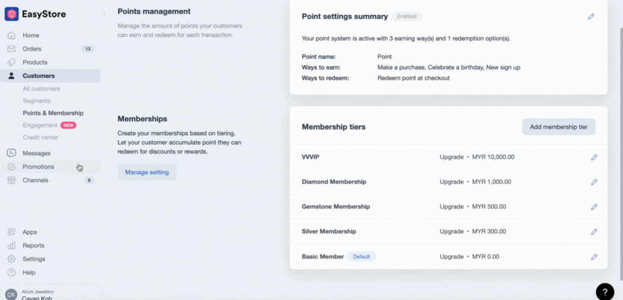The width and height of the screenshot is (623, 300).
Task: Click the Manage setting button
Action: 147,172
